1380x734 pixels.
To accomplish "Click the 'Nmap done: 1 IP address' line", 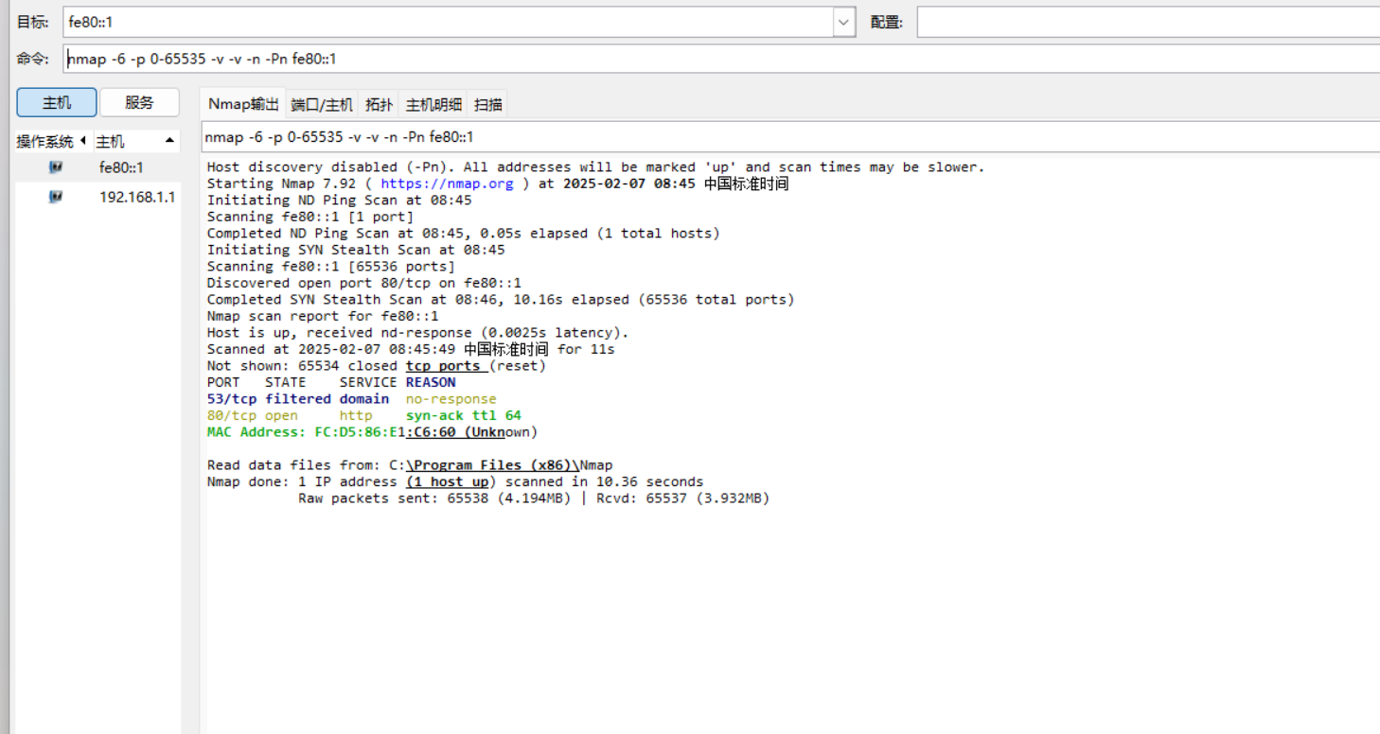I will (455, 481).
